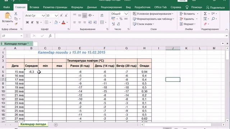Click the Sort and filter icon

[213, 14]
